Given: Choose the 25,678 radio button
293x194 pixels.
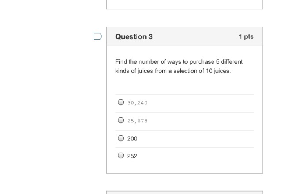Looking at the screenshot, I should [121, 120].
